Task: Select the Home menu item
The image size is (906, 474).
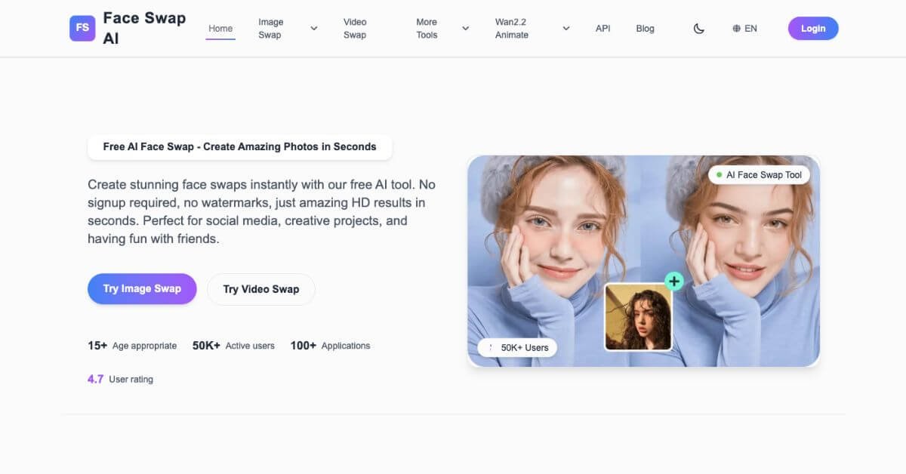Action: click(x=220, y=28)
